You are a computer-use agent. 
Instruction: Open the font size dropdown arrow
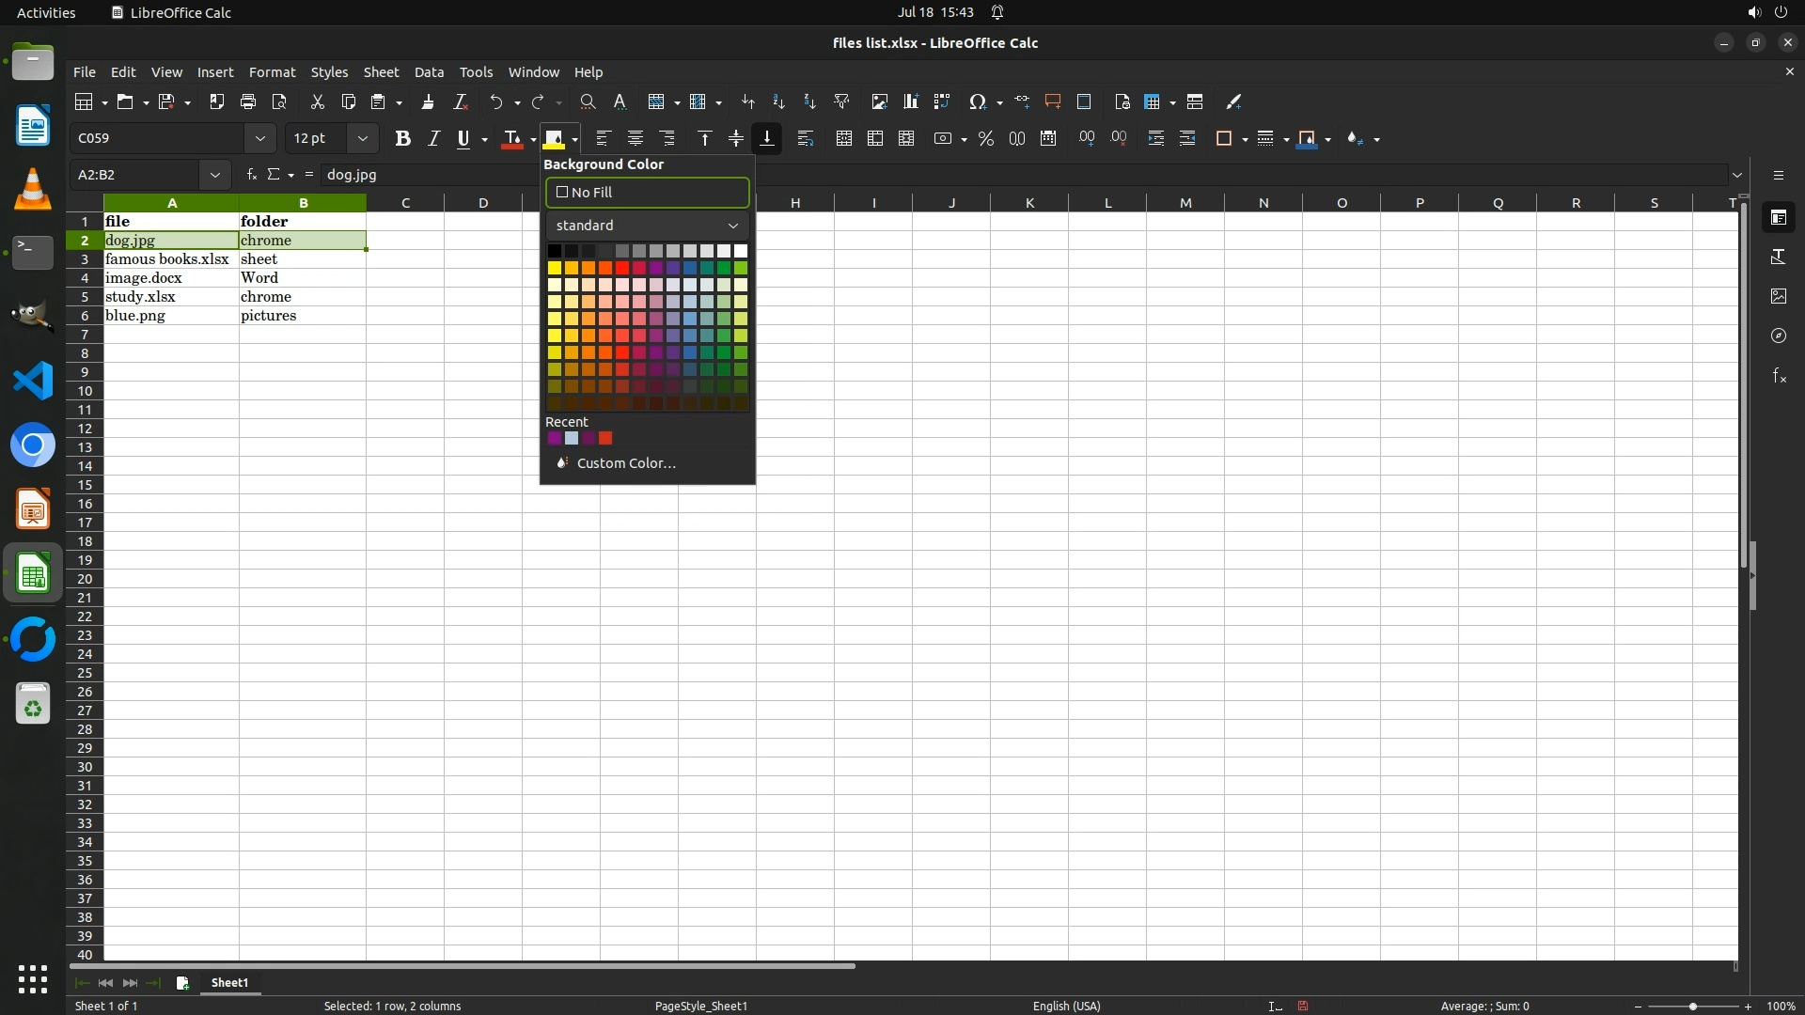point(362,139)
